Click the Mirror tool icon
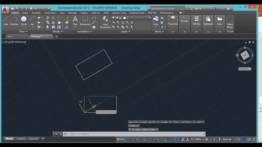 pos(53,22)
